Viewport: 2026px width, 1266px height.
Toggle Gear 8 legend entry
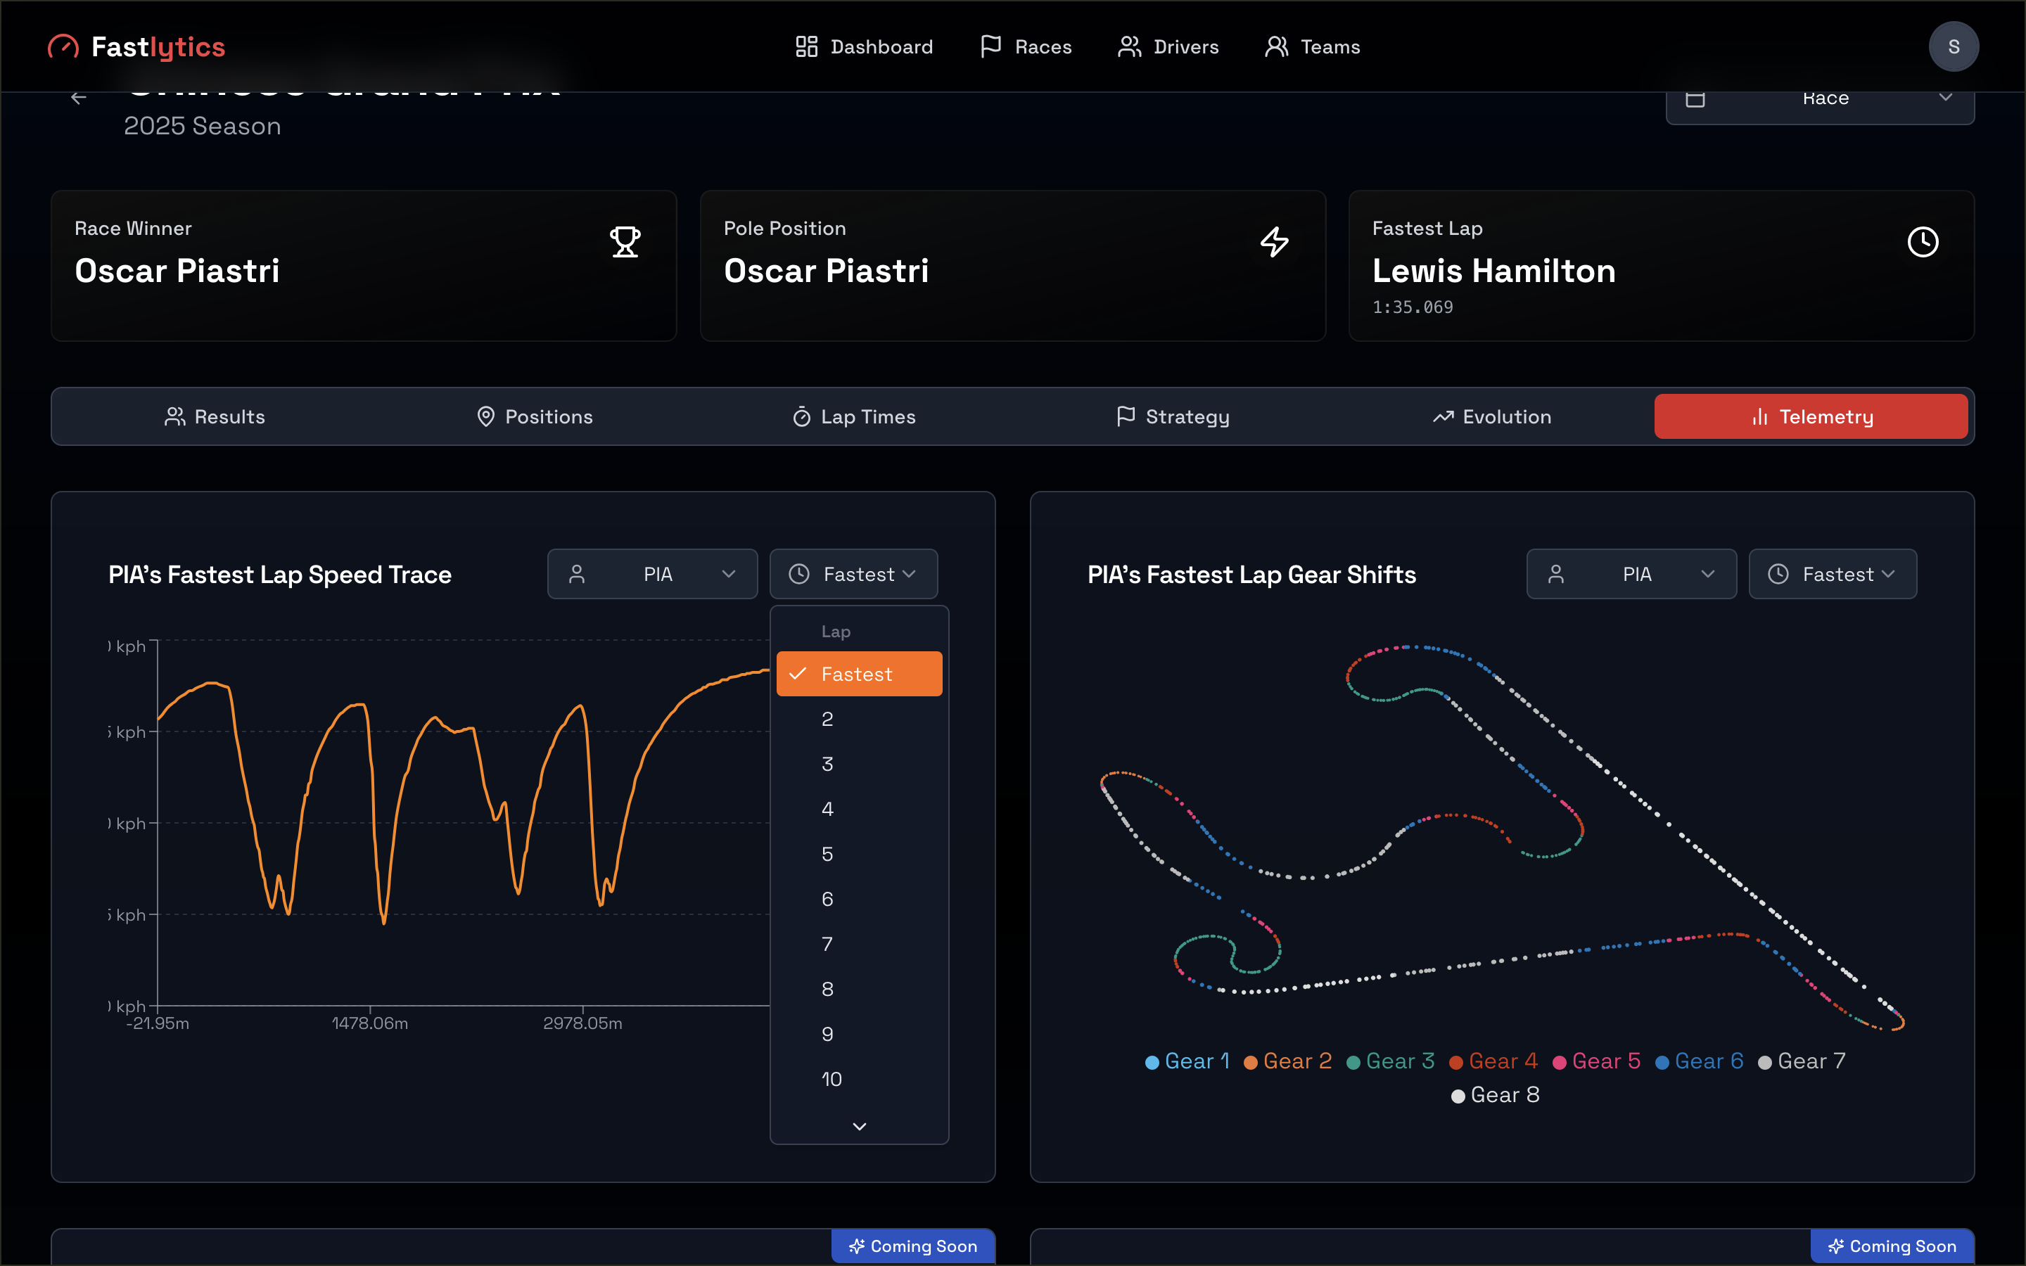click(1495, 1095)
